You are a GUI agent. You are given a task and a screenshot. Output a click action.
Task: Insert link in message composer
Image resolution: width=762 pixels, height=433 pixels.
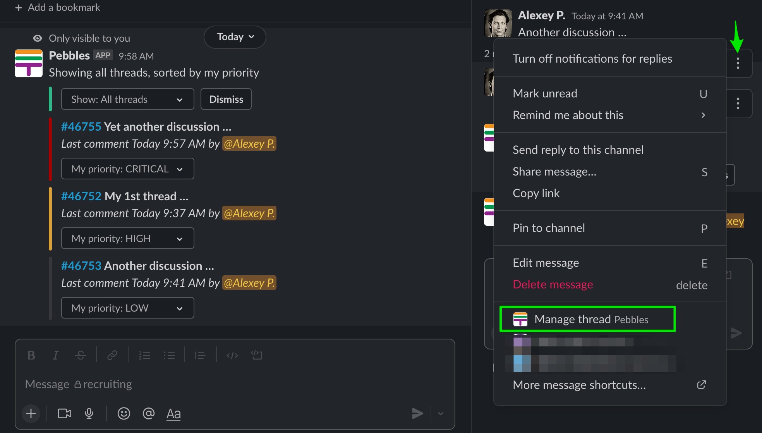pos(112,355)
